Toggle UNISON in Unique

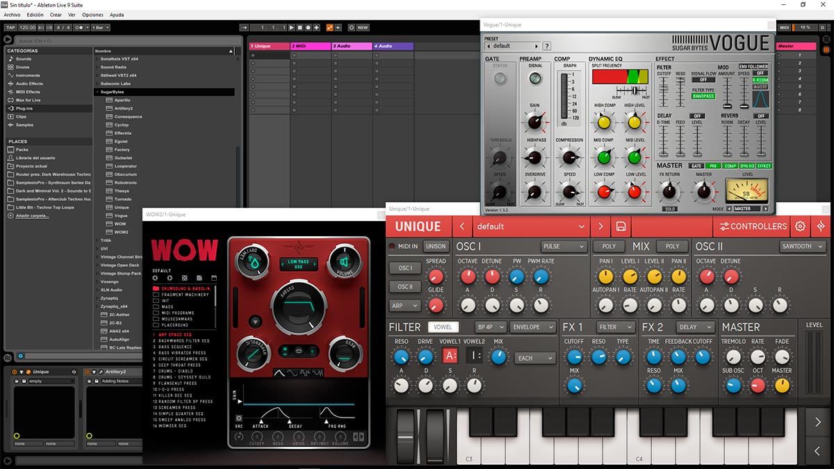tap(436, 247)
